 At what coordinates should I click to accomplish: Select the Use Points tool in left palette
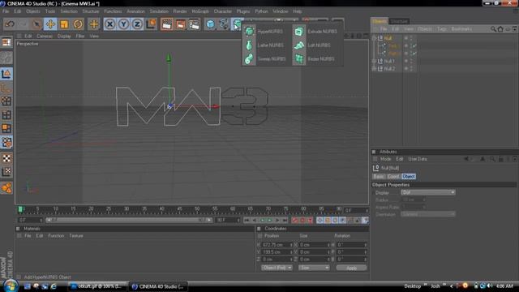coord(6,101)
